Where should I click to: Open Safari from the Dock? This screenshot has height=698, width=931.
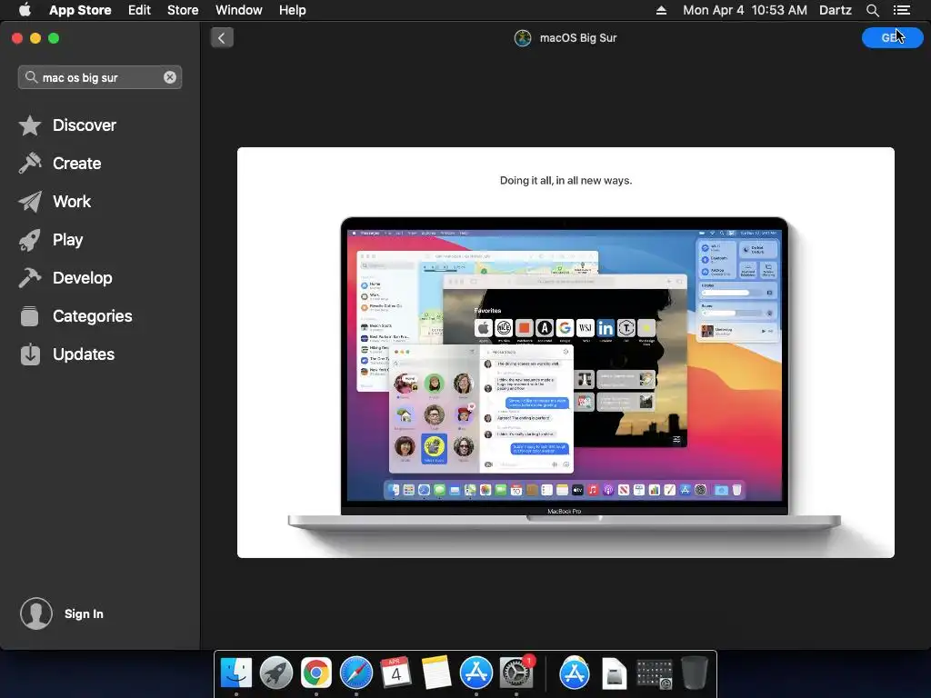click(x=356, y=673)
